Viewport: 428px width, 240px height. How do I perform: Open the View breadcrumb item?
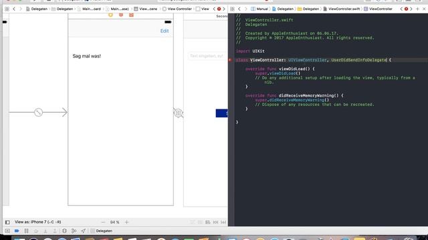(x=202, y=9)
